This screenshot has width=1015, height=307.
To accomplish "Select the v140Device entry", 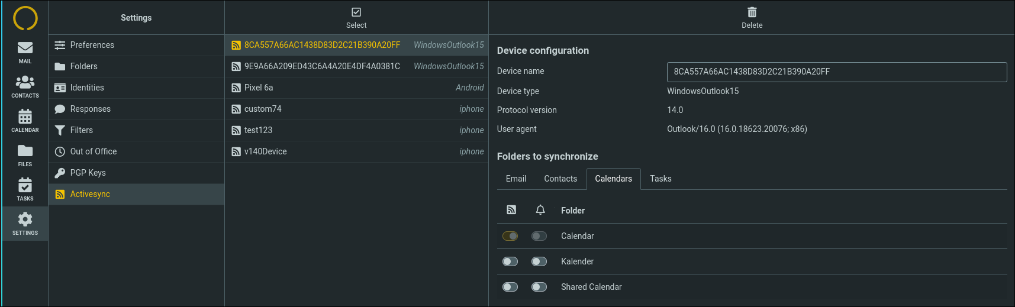I will [356, 151].
